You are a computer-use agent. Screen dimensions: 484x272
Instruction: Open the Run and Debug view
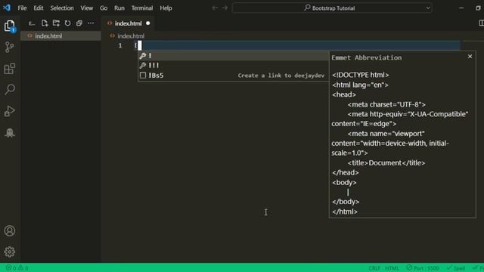(x=10, y=111)
